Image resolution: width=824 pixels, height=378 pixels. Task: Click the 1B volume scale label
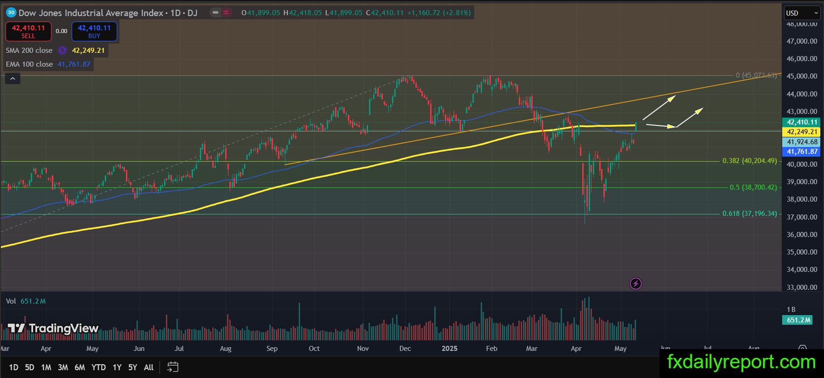(791, 310)
